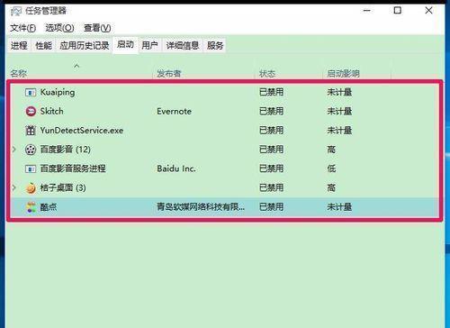Click 低 impact in the 百度影音服务进程 row
The width and height of the screenshot is (450, 328).
[x=331, y=169]
